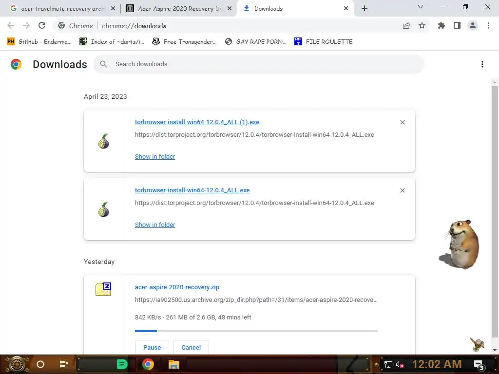Select the Downloads tab
This screenshot has width=499, height=374.
(295, 9)
